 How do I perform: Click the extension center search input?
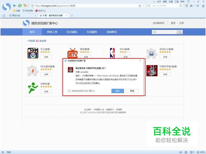pyautogui.click(x=164, y=32)
